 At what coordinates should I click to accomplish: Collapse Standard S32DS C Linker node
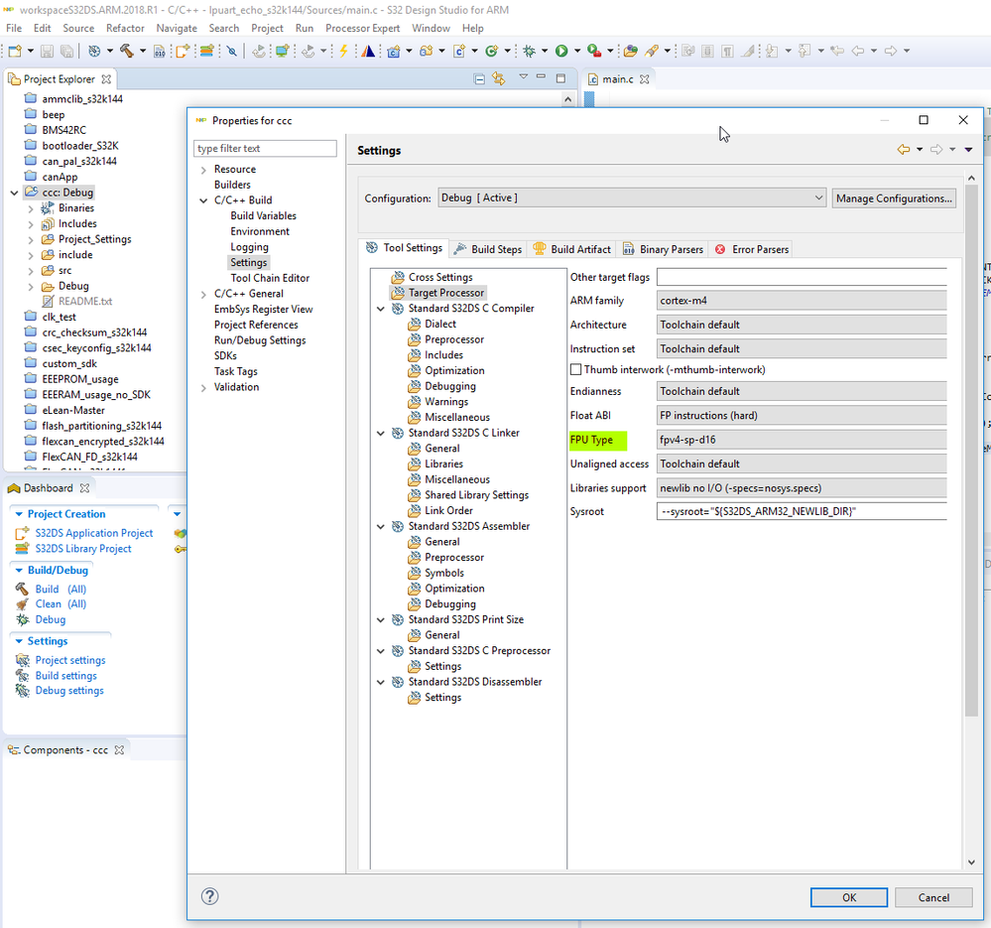point(381,433)
